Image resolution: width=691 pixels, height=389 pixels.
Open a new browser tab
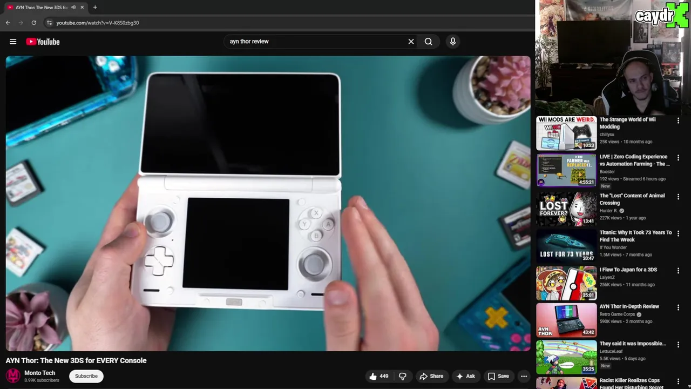[x=95, y=8]
